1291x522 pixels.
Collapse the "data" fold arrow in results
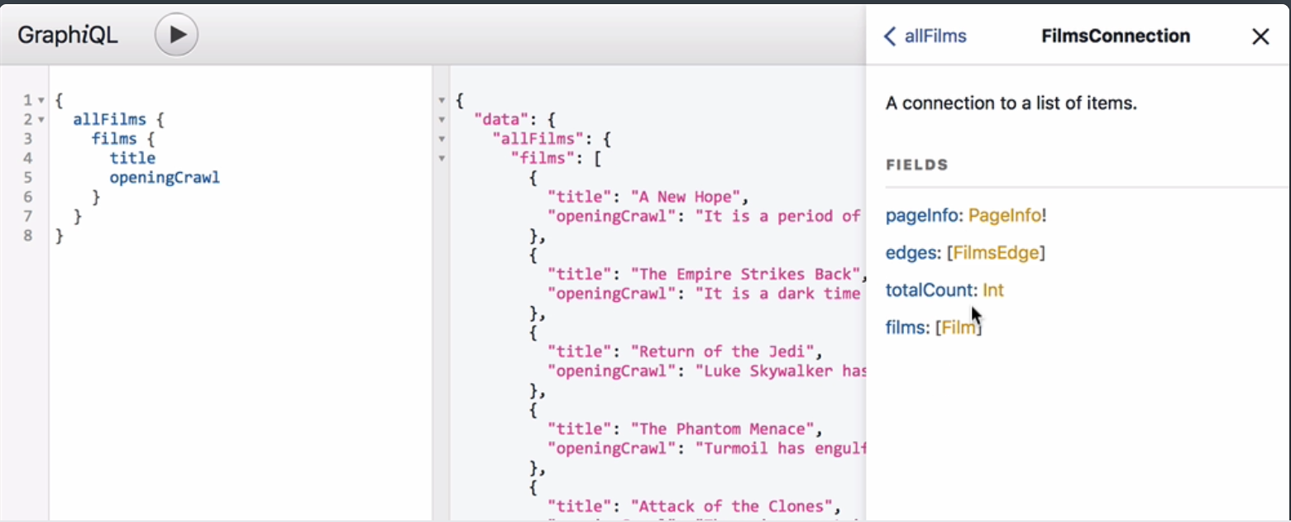click(442, 119)
